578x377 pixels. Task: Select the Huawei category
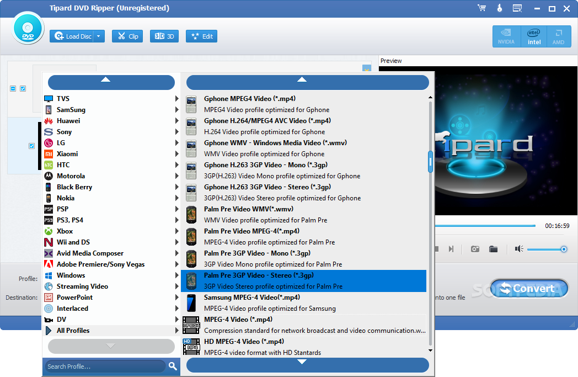tap(111, 121)
